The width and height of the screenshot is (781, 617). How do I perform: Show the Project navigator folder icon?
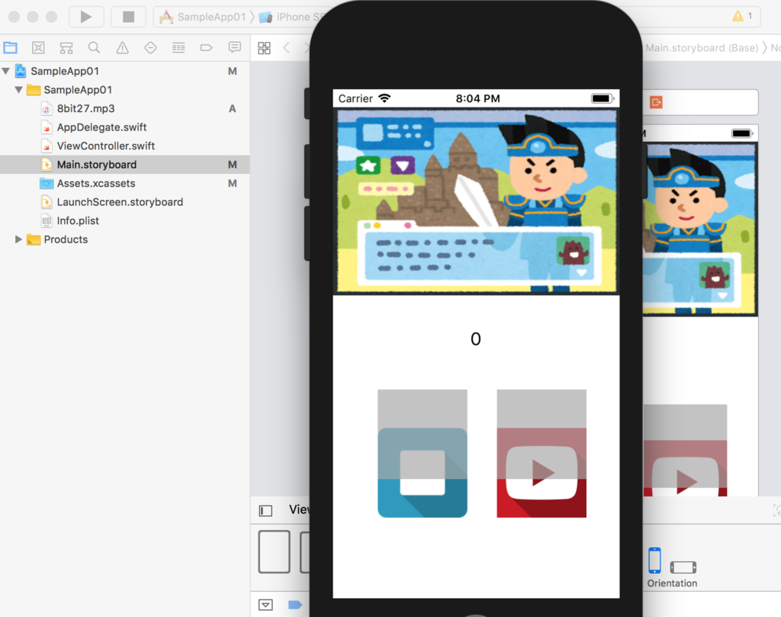[11, 48]
